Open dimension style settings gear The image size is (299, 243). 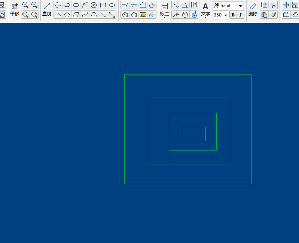click(x=194, y=15)
